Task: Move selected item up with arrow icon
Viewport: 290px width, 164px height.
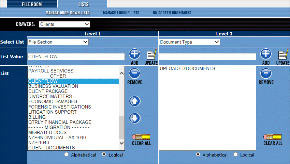Action: (134, 101)
